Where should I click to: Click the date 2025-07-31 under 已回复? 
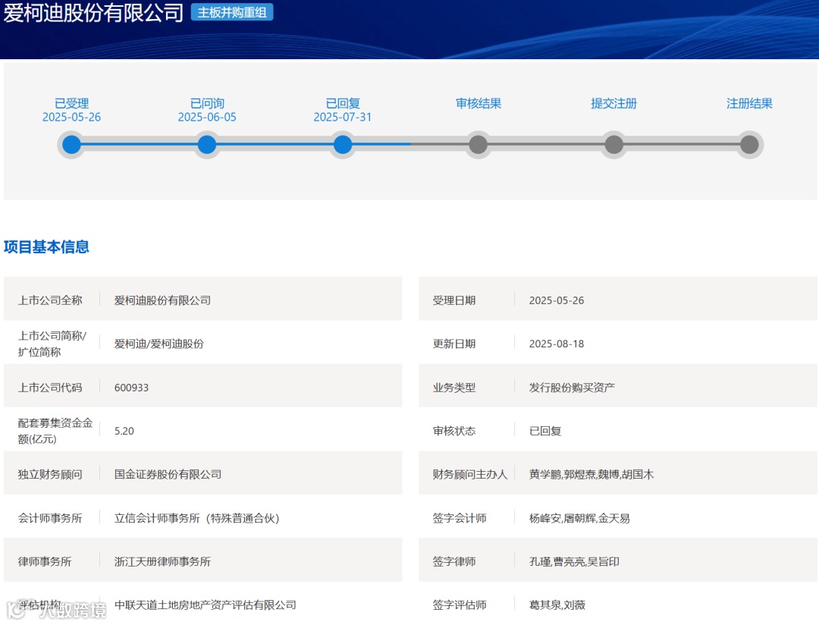pos(343,117)
